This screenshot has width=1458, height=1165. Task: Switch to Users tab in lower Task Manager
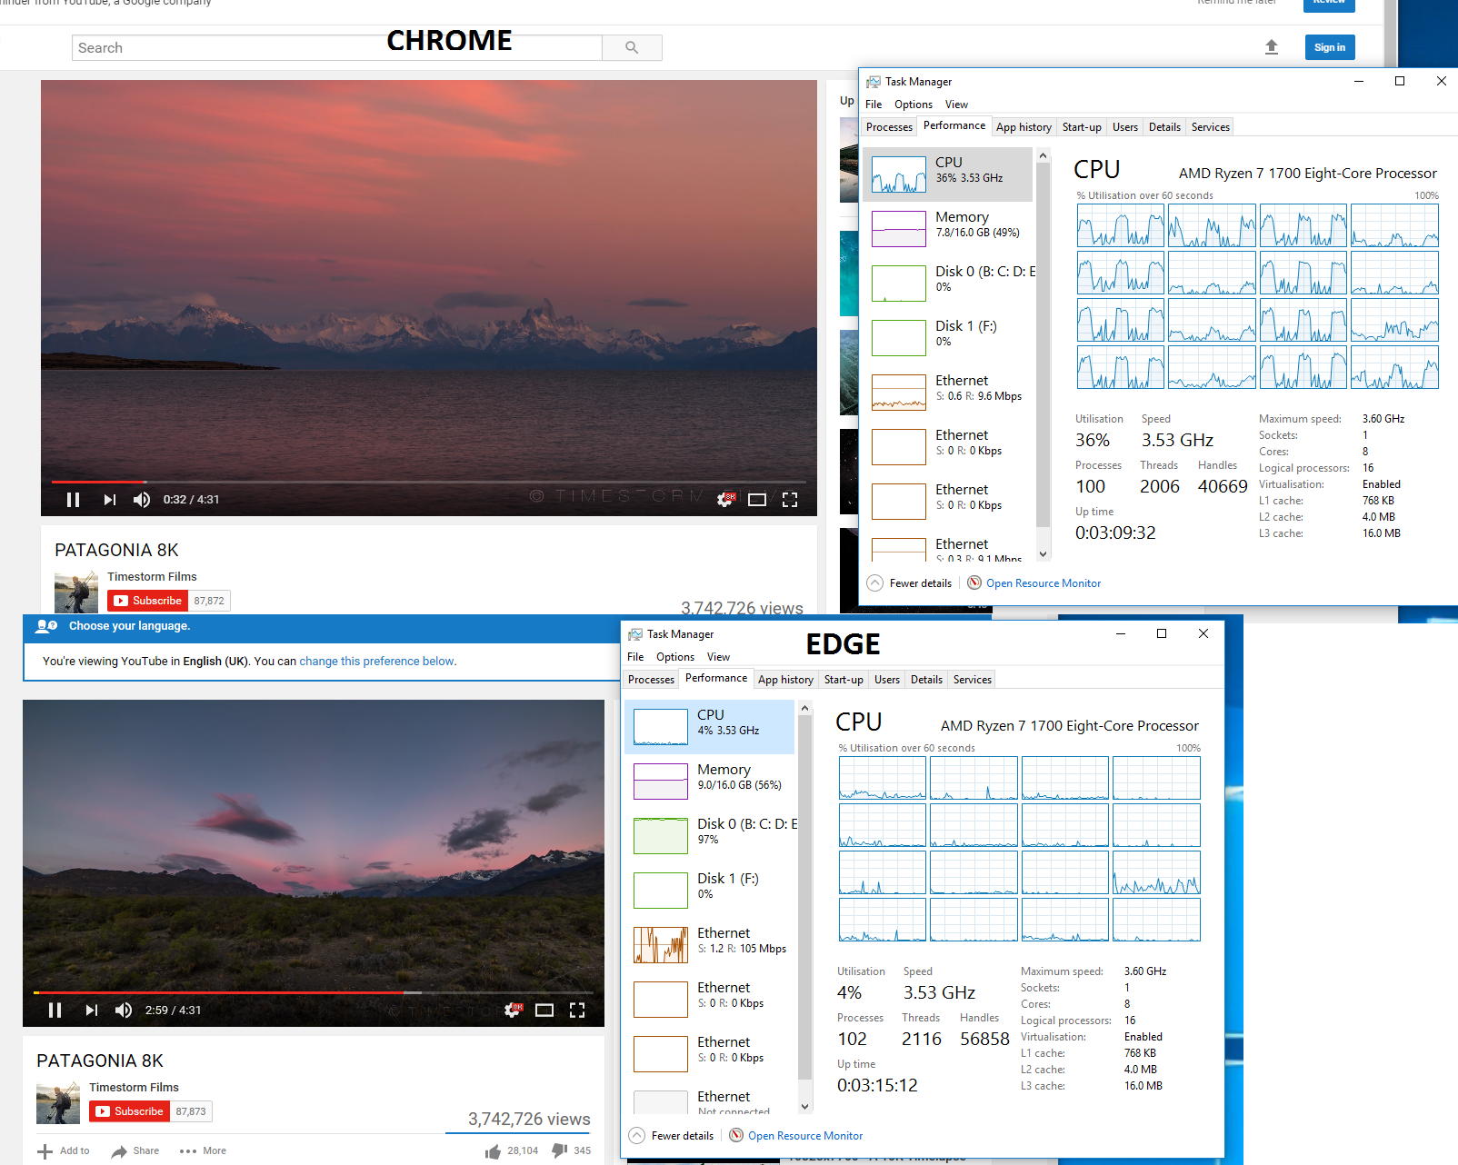(887, 680)
